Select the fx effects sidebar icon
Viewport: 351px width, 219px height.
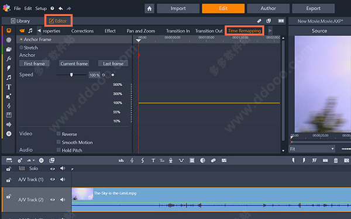pyautogui.click(x=9, y=59)
